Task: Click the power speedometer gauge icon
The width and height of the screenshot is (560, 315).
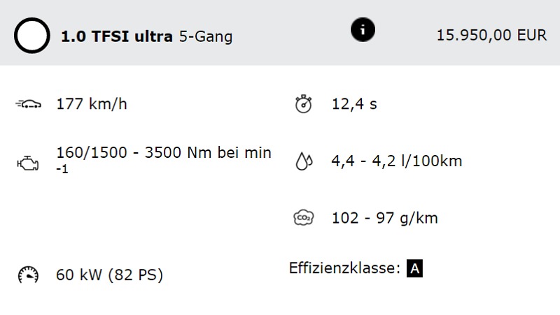Action: tap(28, 274)
